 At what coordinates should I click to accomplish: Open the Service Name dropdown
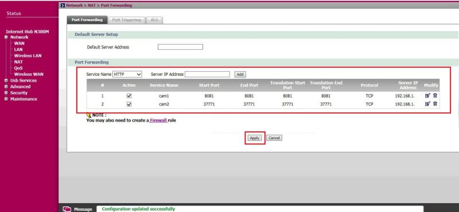coord(127,74)
